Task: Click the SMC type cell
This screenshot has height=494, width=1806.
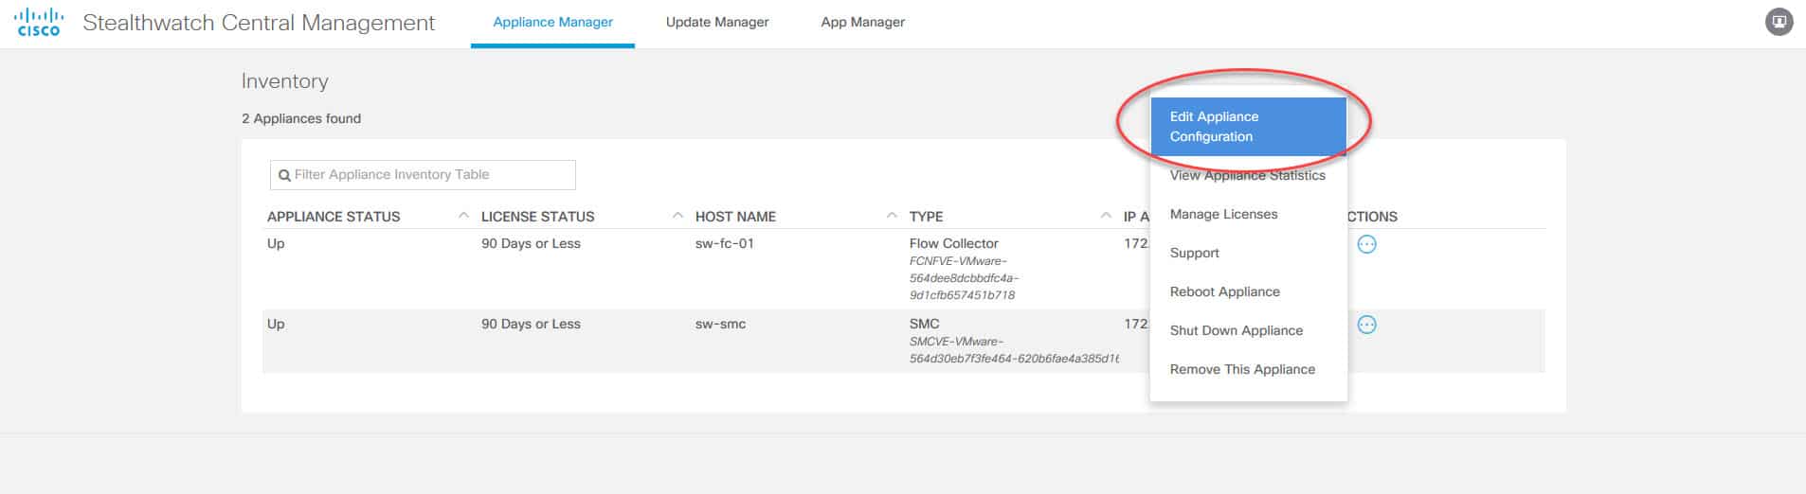Action: [x=924, y=324]
